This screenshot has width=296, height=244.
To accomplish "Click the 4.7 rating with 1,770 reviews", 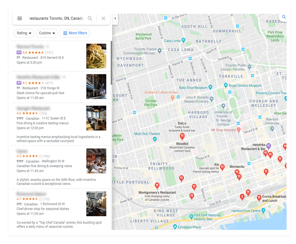I will click(x=33, y=199).
